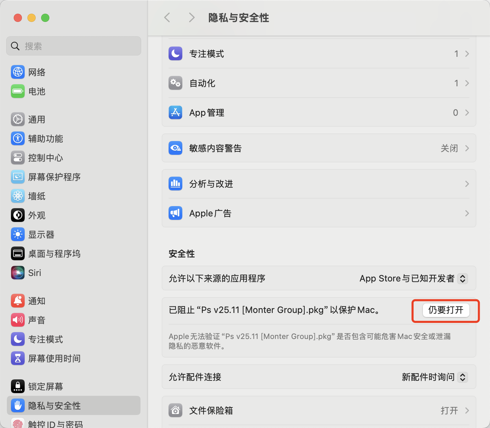Expand the App 管理 row chevron

pyautogui.click(x=467, y=113)
